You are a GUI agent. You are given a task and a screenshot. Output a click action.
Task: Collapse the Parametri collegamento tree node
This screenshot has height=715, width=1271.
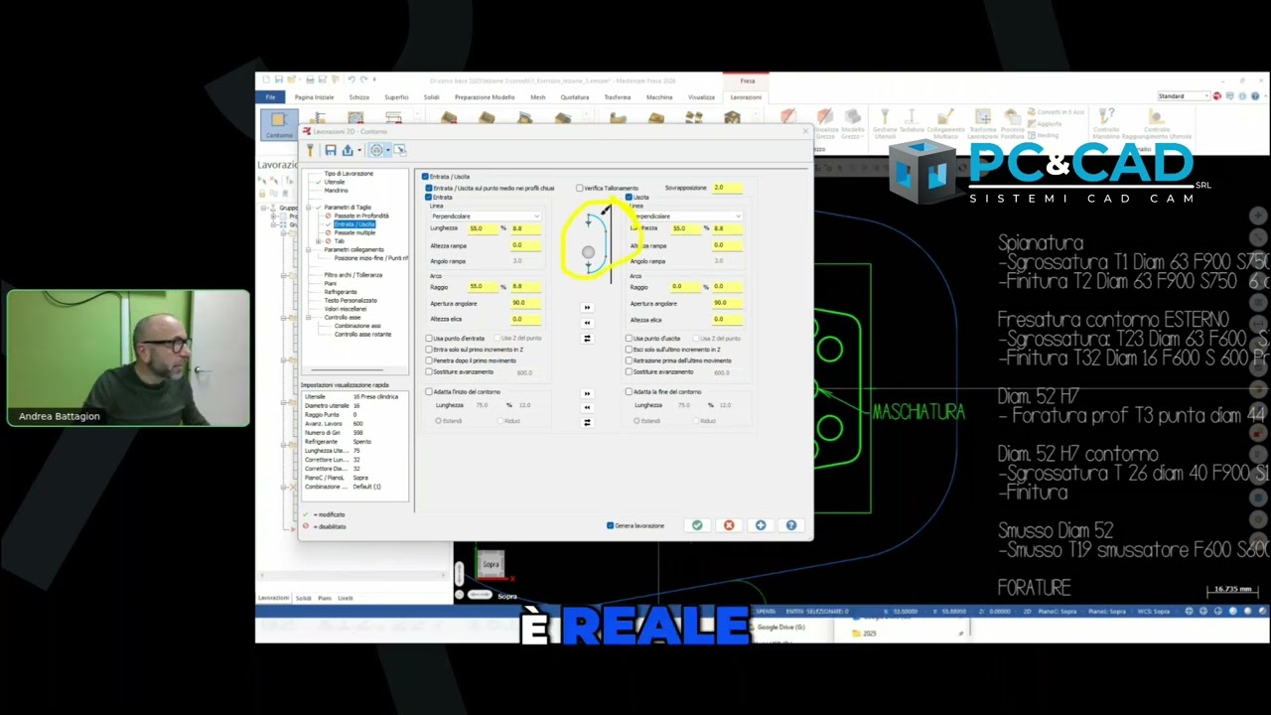309,250
